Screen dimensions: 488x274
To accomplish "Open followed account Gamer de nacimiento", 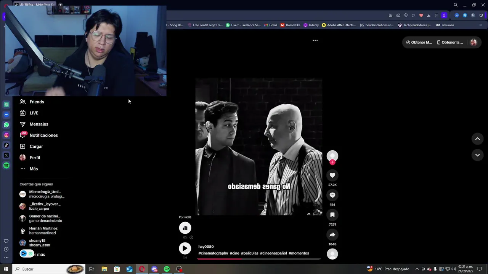I will tap(41, 218).
